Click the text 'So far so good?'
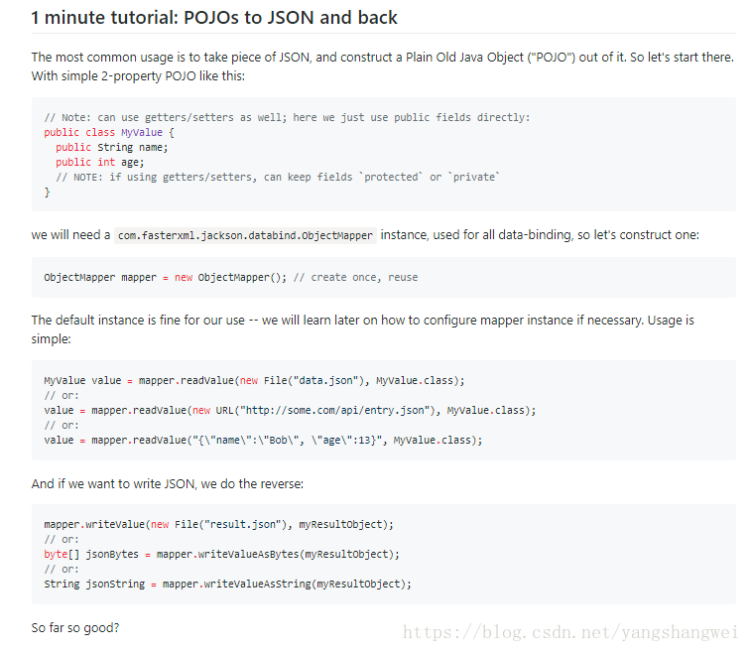751x652 pixels. pyautogui.click(x=75, y=627)
